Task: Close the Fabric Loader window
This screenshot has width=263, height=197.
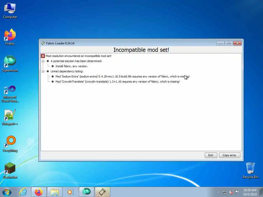Action: click(237, 43)
